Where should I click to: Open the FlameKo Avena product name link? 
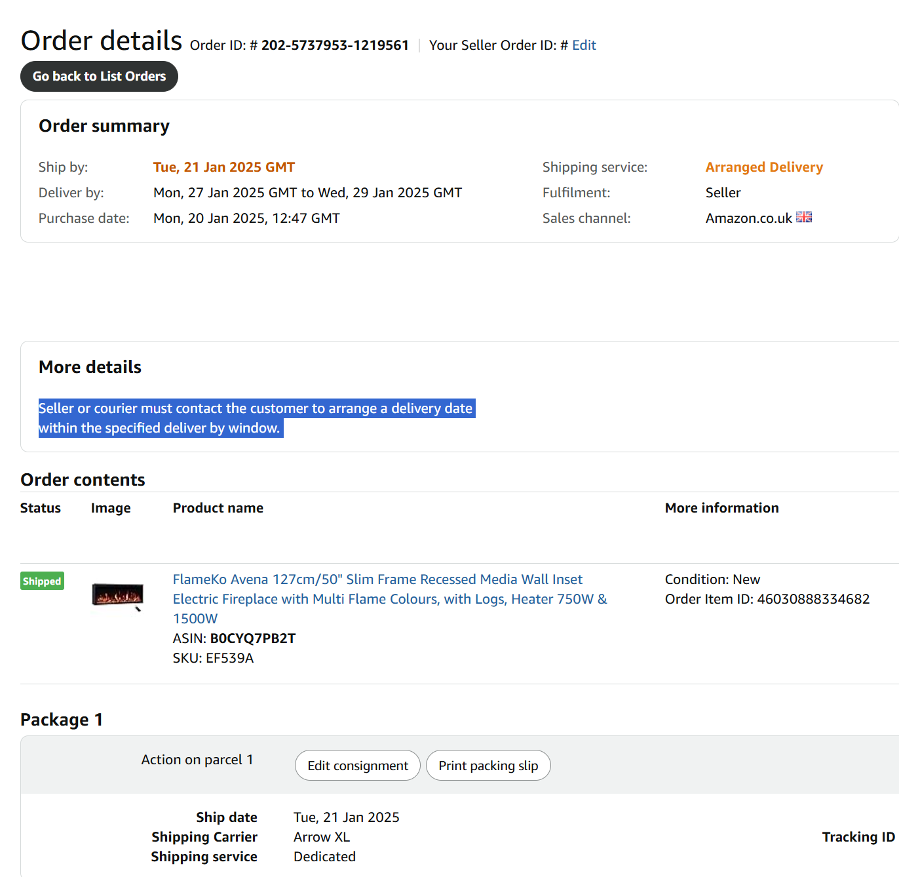point(377,579)
